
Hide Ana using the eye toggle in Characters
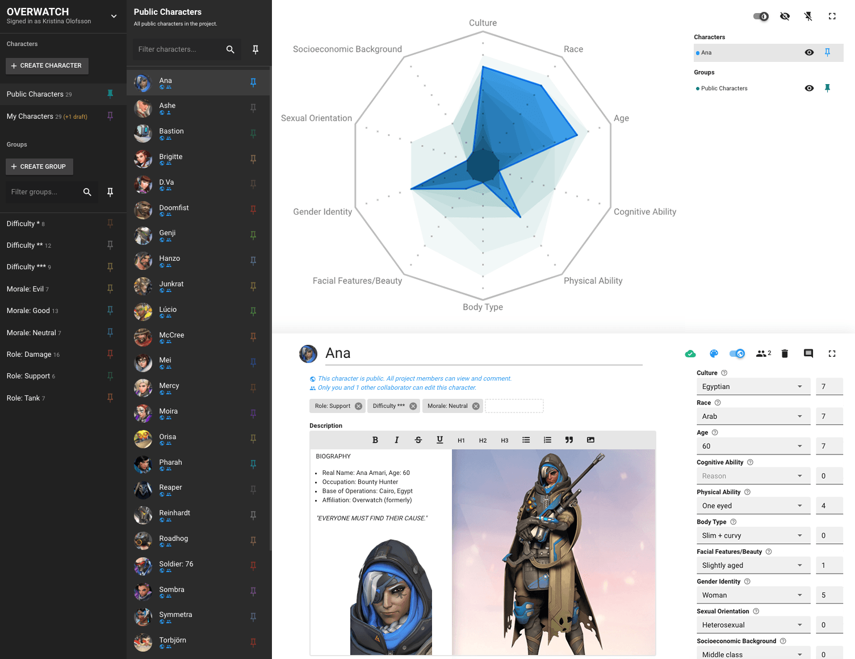pyautogui.click(x=809, y=52)
